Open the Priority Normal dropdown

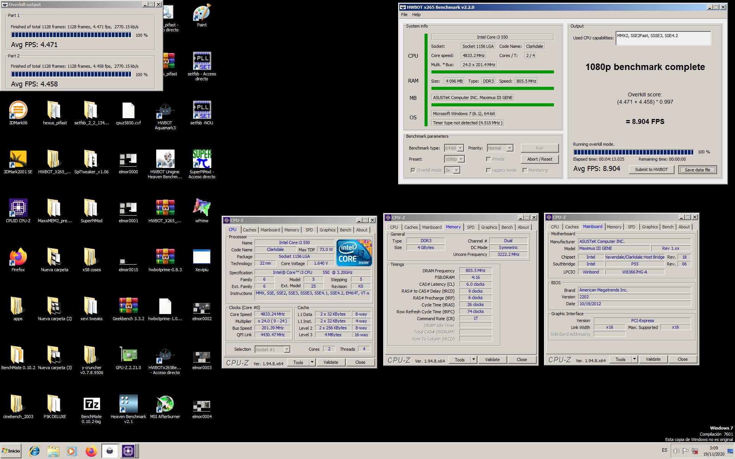(510, 148)
